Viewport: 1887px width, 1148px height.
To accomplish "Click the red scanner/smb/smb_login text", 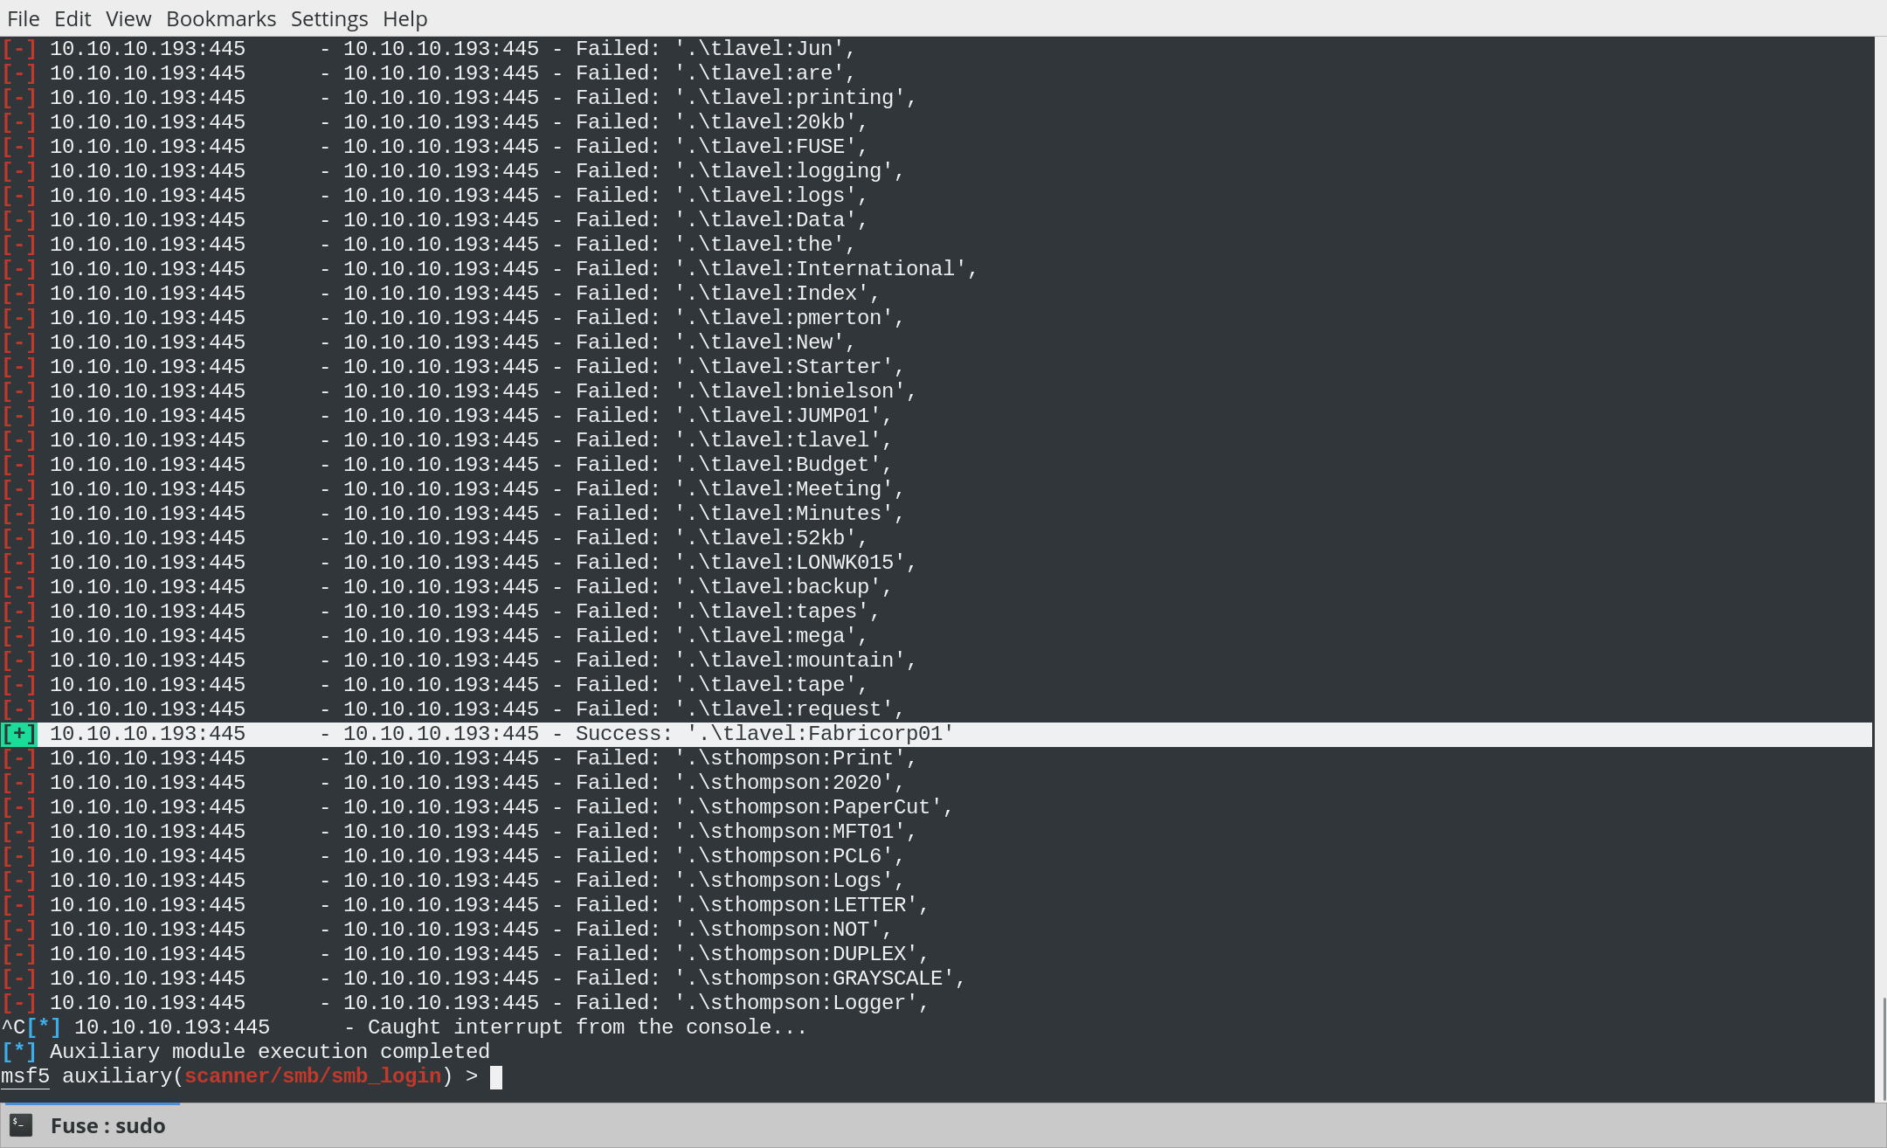I will click(312, 1075).
